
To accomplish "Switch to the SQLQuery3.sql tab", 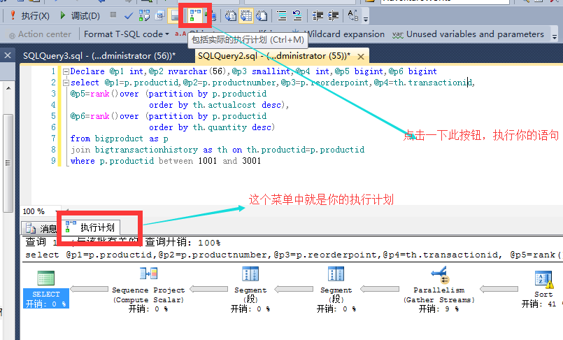I will pos(99,56).
